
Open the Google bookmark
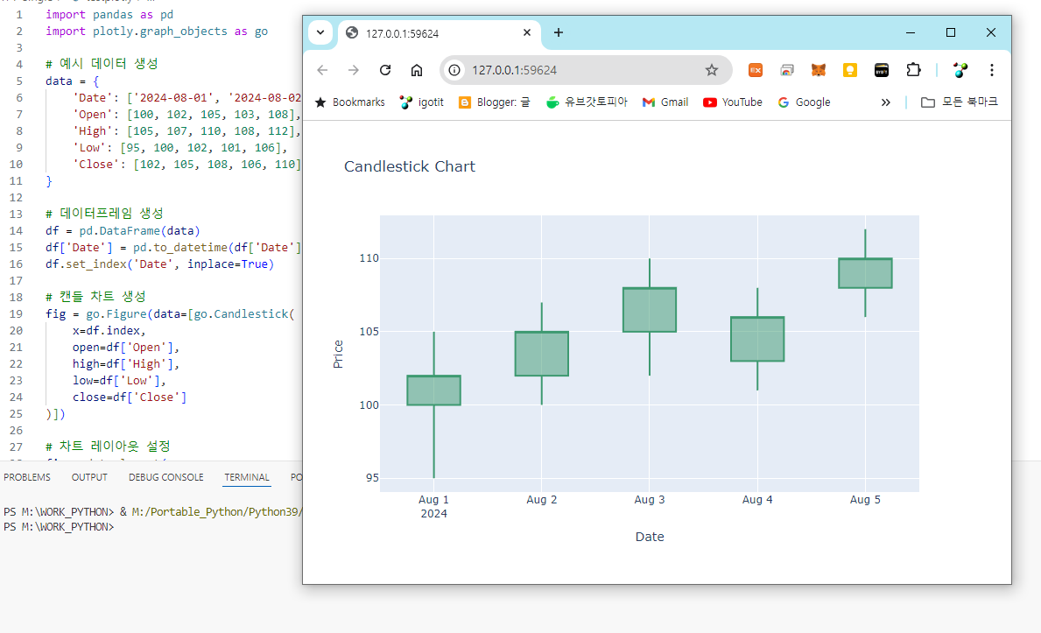pyautogui.click(x=804, y=102)
